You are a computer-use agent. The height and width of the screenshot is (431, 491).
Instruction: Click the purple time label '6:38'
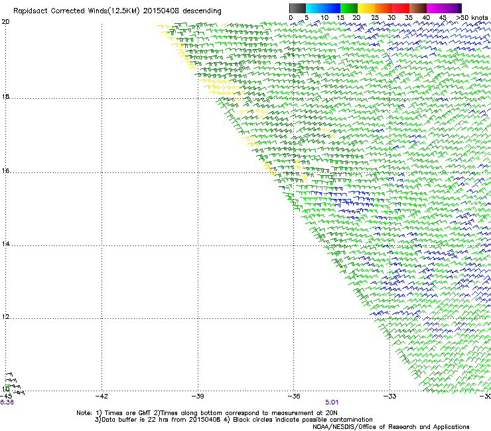click(7, 402)
